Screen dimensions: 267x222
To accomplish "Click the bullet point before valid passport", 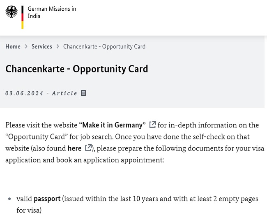I will pyautogui.click(x=10, y=199).
